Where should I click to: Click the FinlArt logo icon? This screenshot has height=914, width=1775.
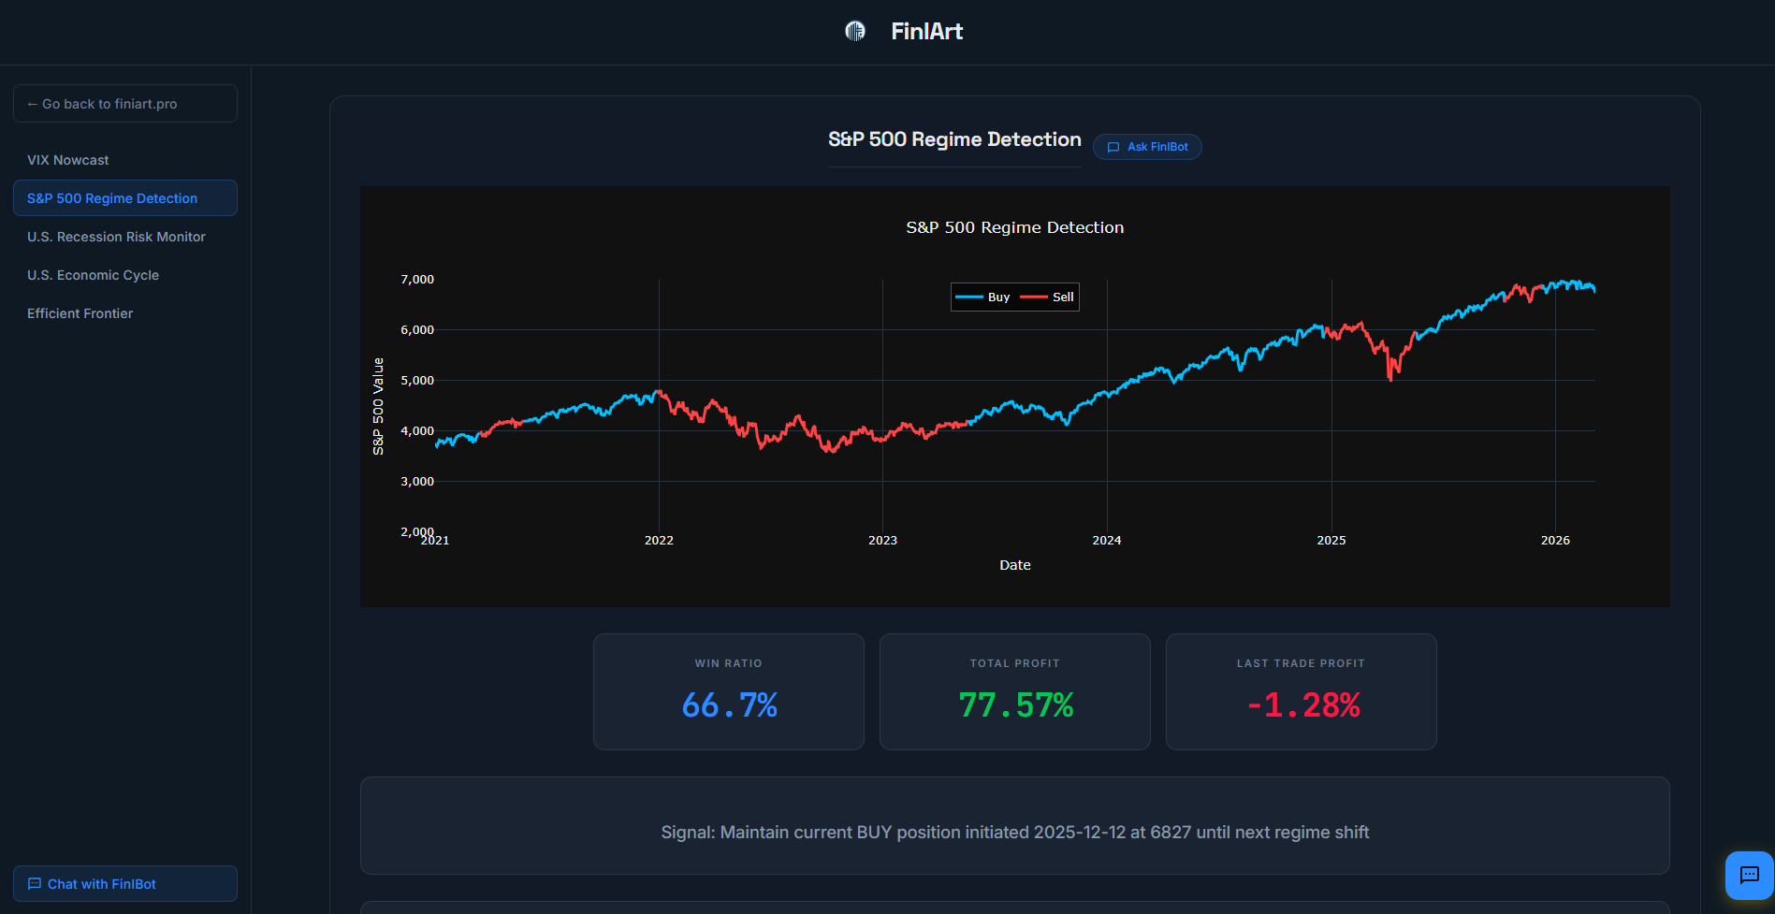tap(854, 31)
